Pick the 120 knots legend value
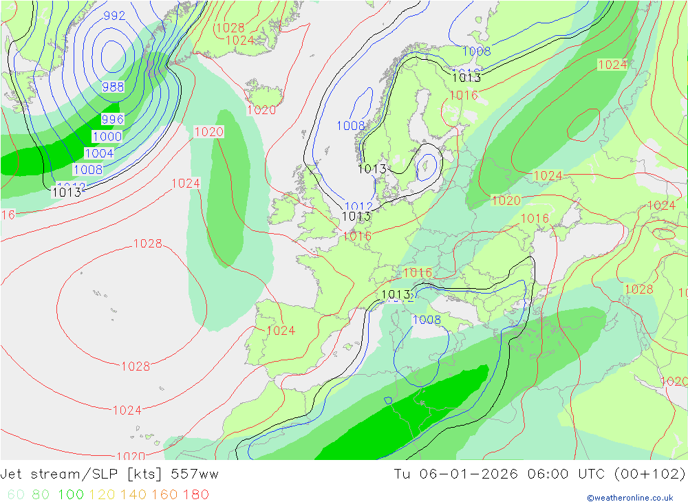The height and width of the screenshot is (504, 688). (x=102, y=494)
